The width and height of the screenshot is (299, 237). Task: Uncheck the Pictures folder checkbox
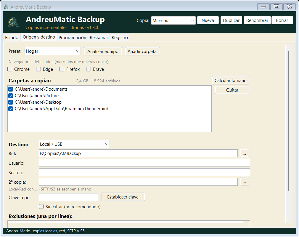(x=11, y=96)
